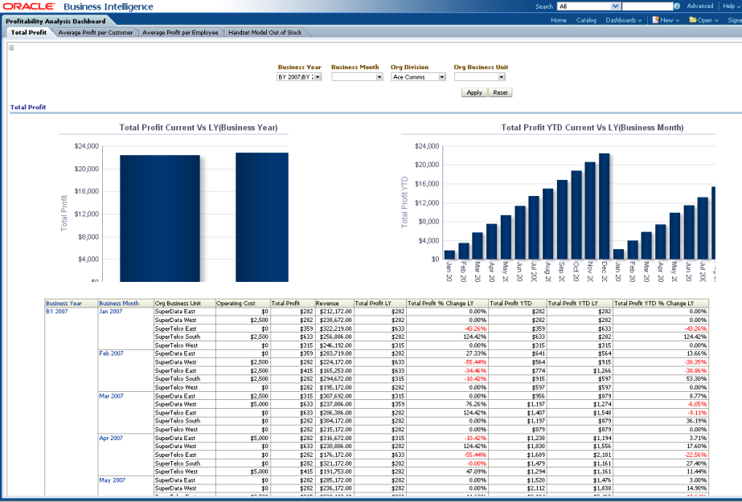Select the revenue cell $165,253.00
This screenshot has height=502, width=742.
tap(335, 370)
